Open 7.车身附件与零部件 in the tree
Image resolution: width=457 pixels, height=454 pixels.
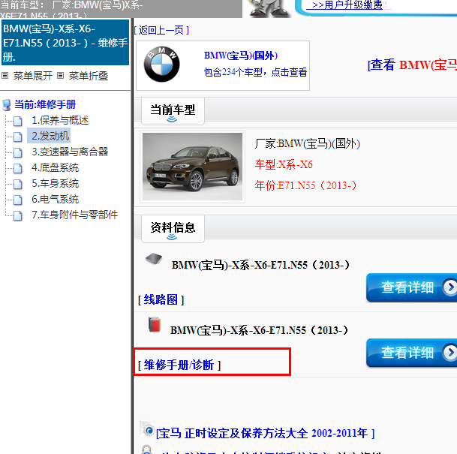tap(74, 215)
